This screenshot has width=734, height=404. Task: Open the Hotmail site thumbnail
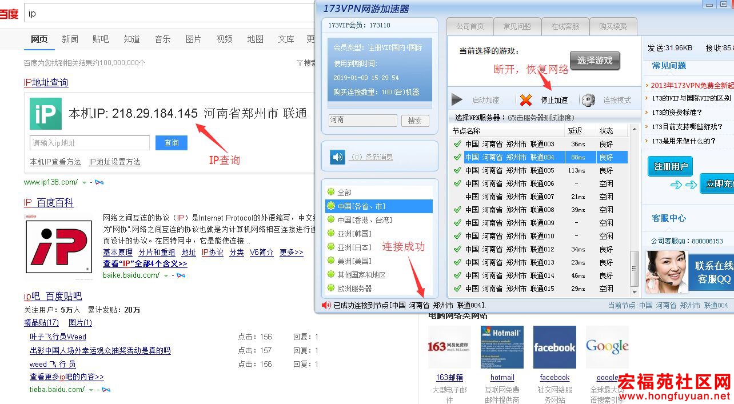[x=502, y=347]
